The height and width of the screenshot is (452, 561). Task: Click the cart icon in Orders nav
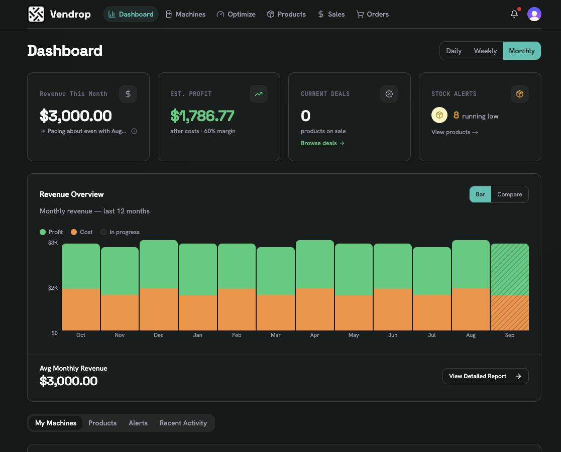[360, 14]
